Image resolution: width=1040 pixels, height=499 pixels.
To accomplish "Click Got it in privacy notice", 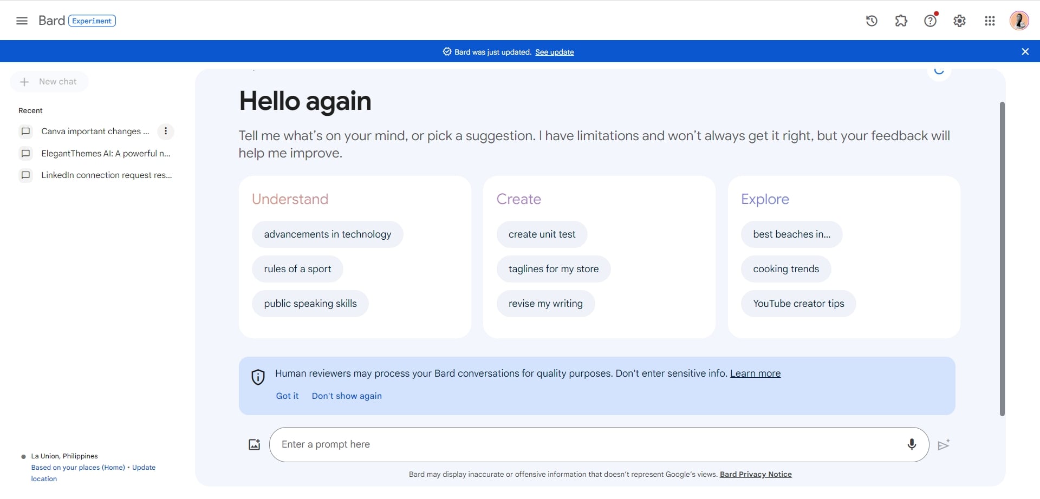I will tap(287, 396).
